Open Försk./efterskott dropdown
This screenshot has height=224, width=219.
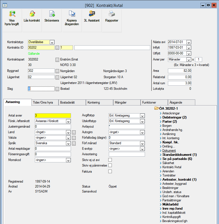(x=68, y=121)
